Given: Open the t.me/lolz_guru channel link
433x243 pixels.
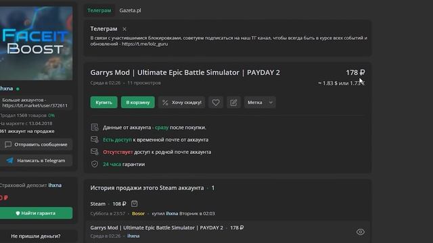Looking at the screenshot, I should point(145,44).
